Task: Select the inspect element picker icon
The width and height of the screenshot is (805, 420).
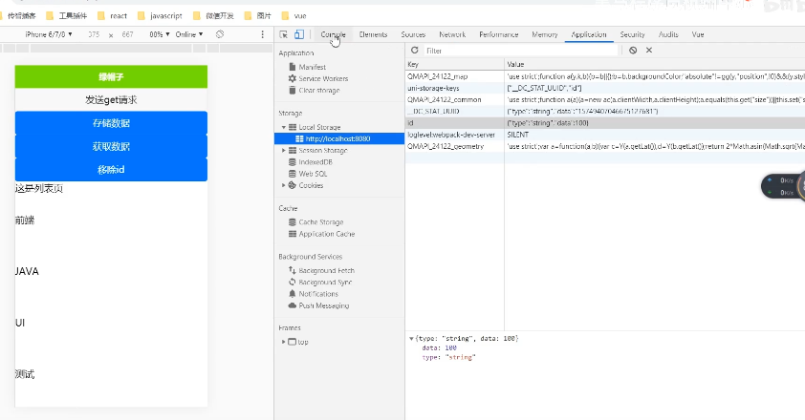Action: [283, 34]
